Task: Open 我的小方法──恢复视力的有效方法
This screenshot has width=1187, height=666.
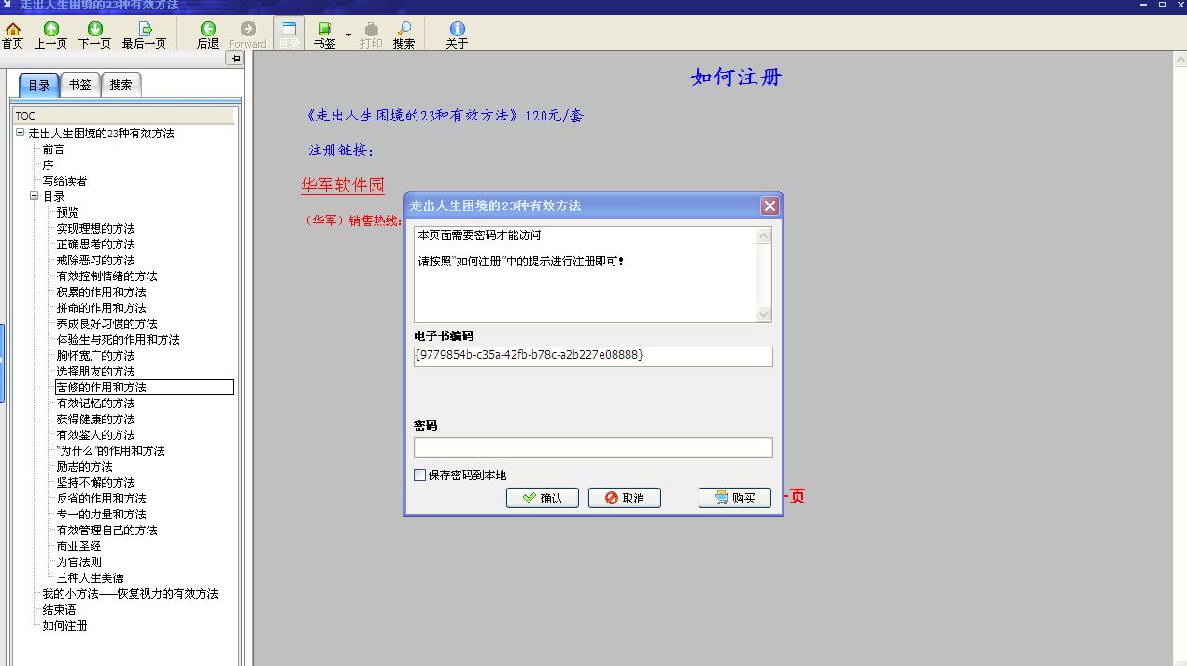Action: click(130, 594)
